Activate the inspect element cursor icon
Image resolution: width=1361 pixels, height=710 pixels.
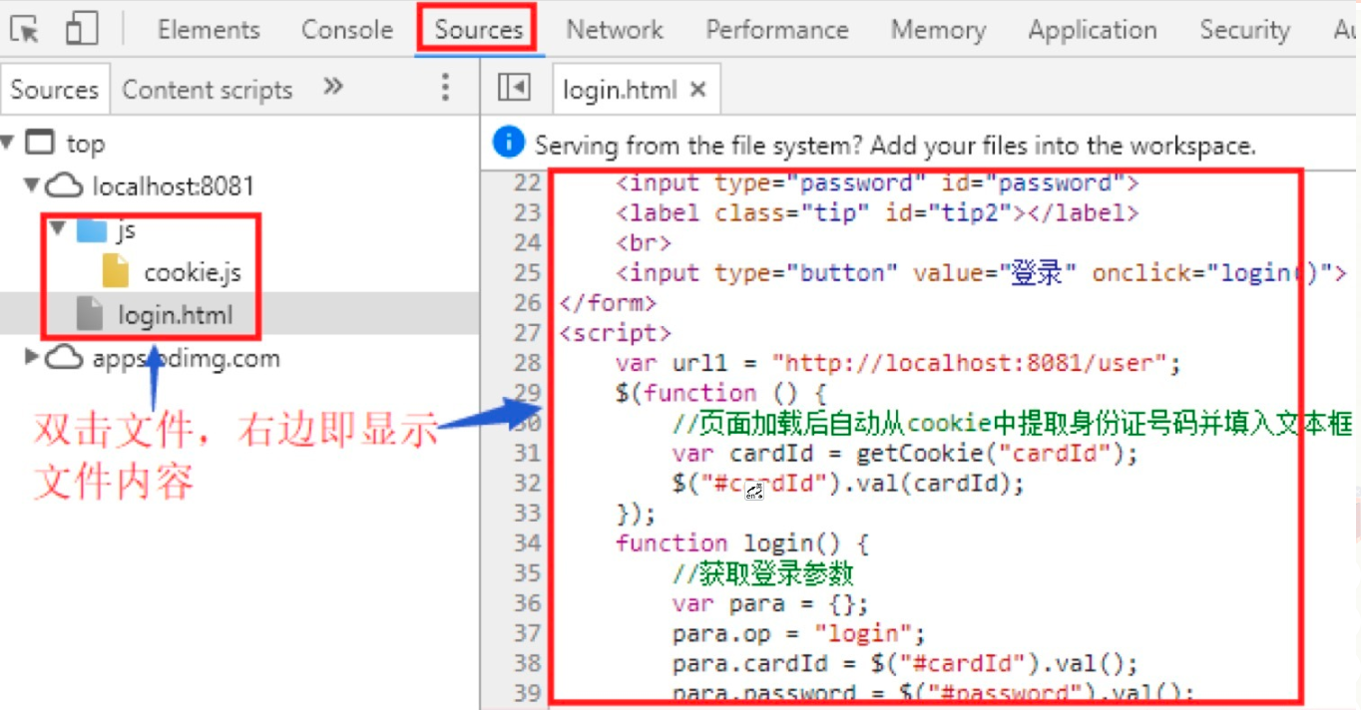tap(25, 30)
